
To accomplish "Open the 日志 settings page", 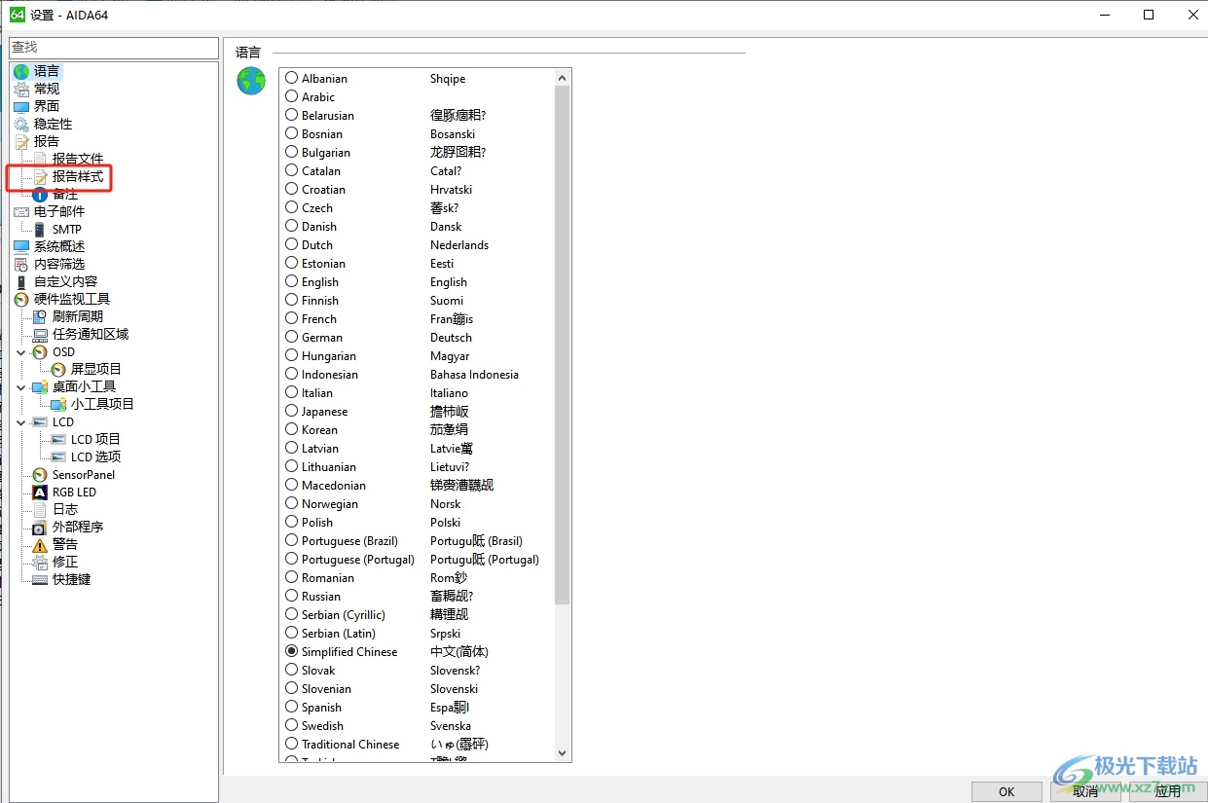I will [65, 509].
